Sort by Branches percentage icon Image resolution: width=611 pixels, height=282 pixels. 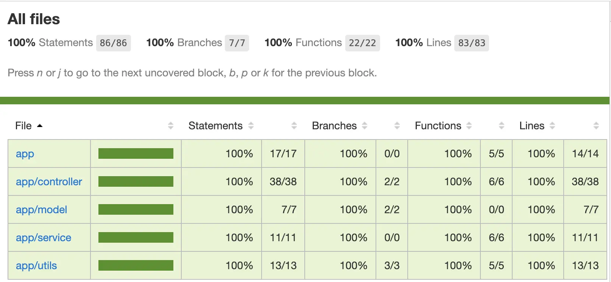click(365, 126)
